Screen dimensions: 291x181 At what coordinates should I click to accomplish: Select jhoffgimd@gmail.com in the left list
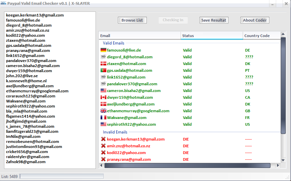click(x=26, y=121)
